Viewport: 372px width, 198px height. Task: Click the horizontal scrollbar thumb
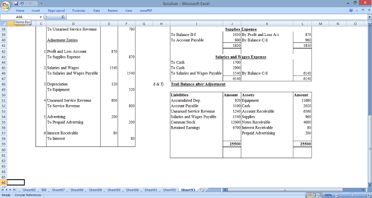click(x=285, y=190)
